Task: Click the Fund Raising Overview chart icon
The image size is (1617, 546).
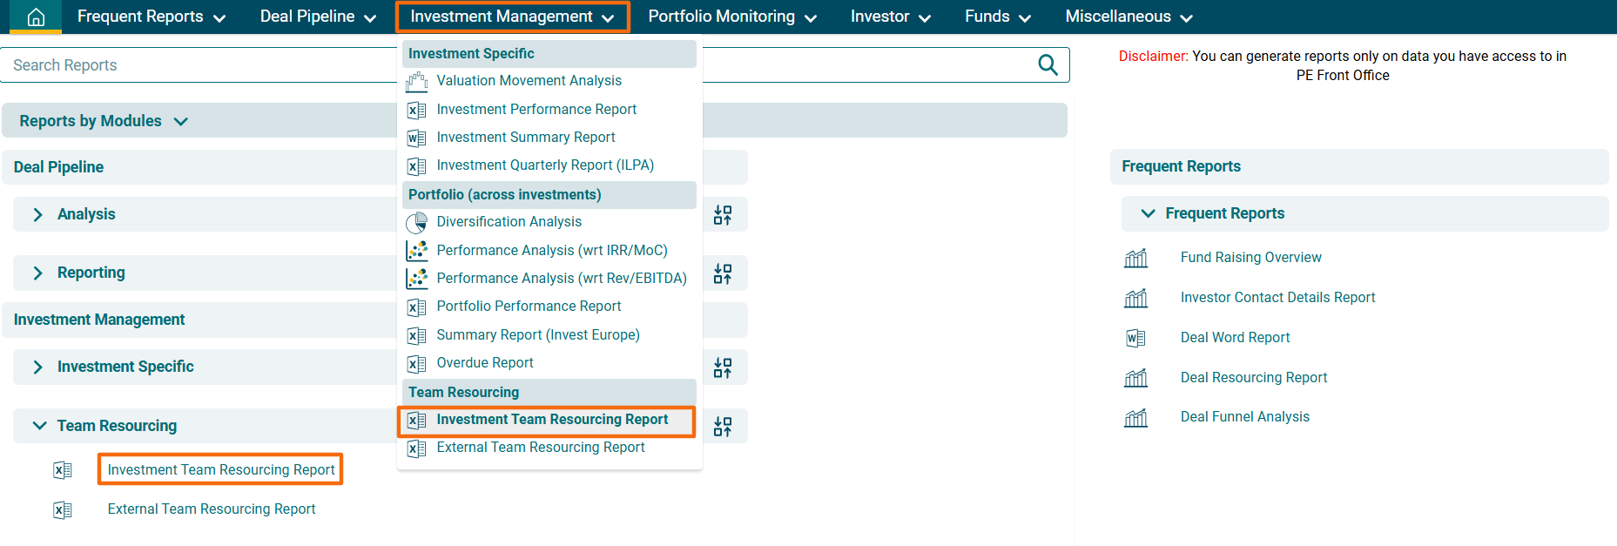Action: [1135, 258]
